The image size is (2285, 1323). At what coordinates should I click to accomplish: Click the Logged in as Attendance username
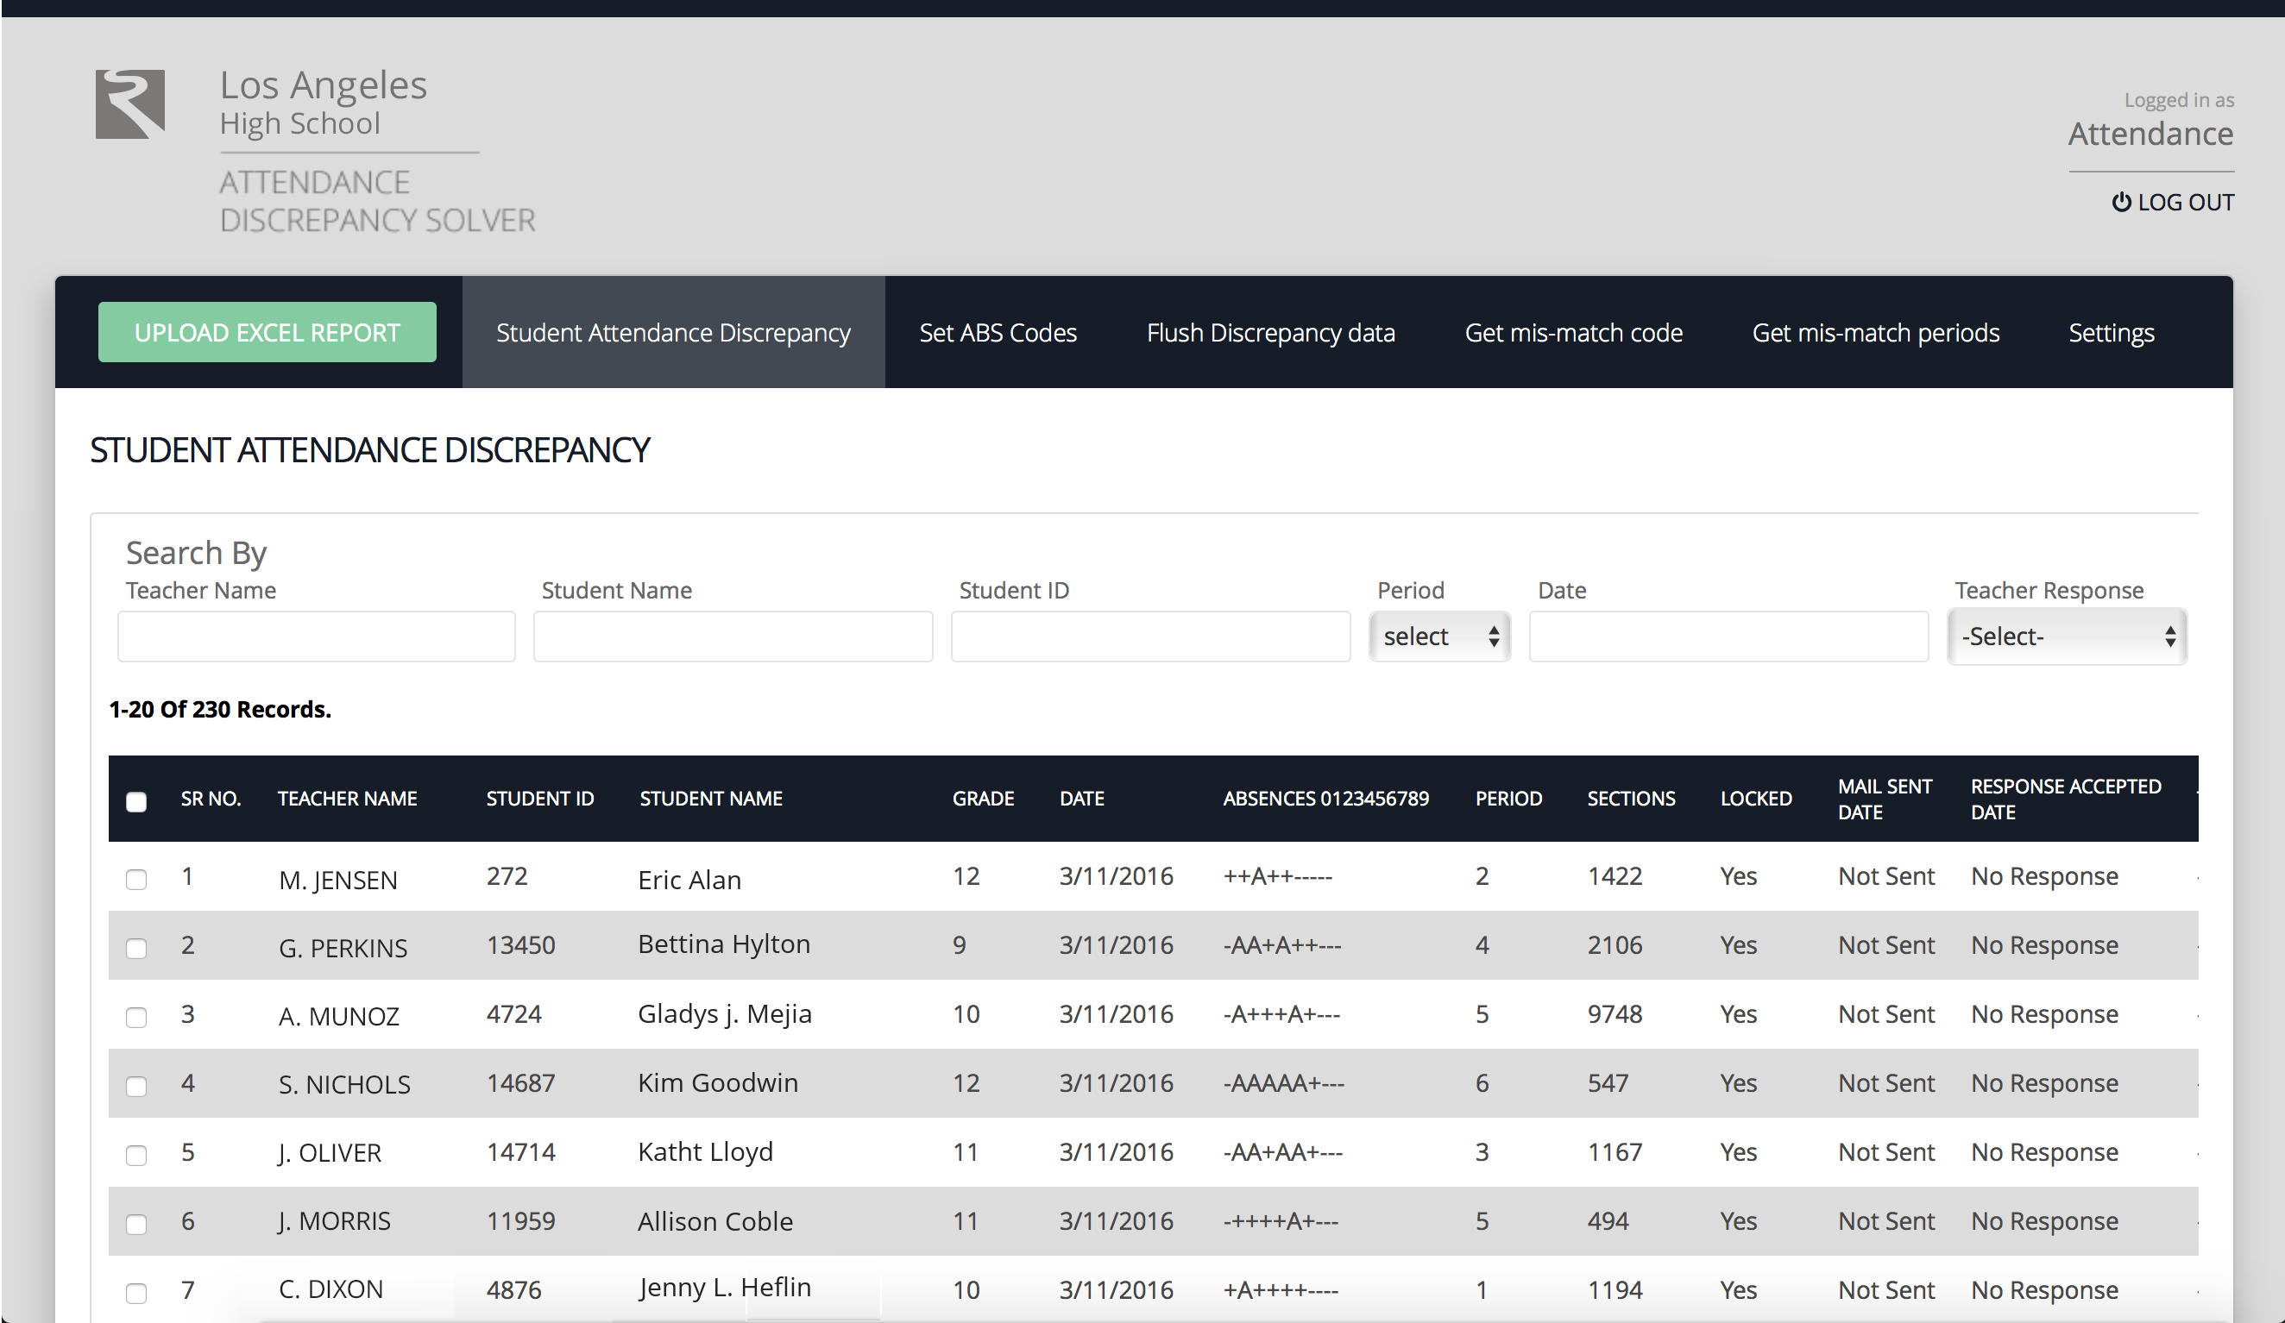tap(2150, 133)
